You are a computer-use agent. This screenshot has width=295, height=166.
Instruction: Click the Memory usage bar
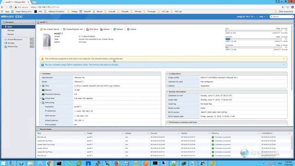254,39
